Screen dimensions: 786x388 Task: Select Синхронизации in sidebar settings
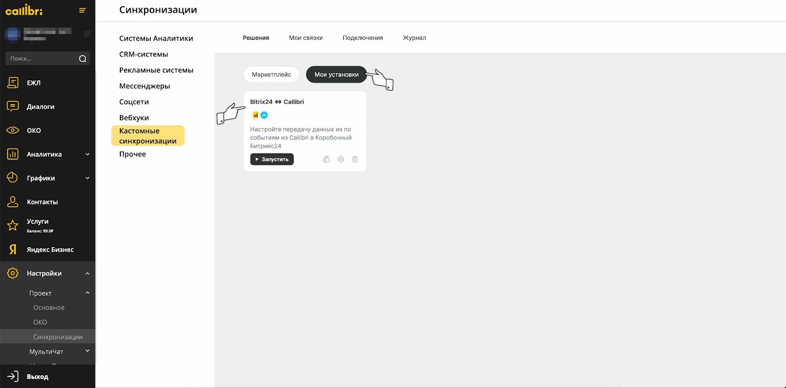(x=48, y=336)
